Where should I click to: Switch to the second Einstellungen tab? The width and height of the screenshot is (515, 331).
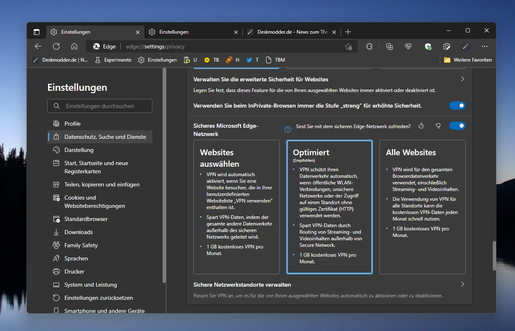coord(193,32)
